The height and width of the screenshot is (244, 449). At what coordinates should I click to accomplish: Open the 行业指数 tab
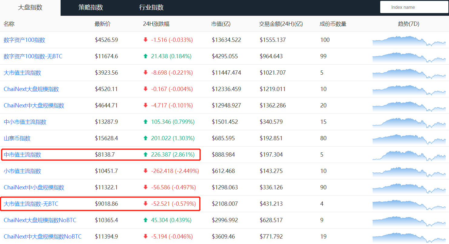(x=151, y=8)
